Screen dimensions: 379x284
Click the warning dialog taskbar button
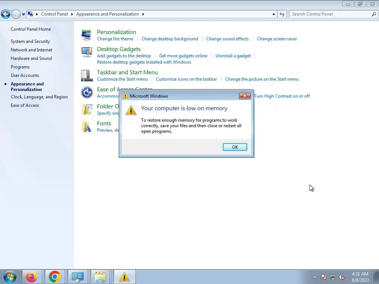point(124,277)
